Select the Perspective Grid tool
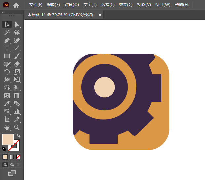Image resolution: width=205 pixels, height=180 pixels. 17,88
